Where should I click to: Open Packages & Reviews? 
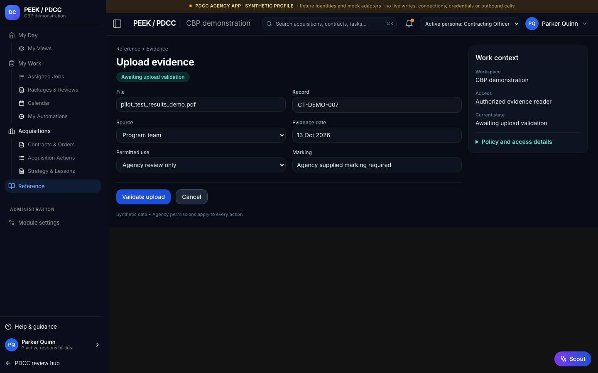53,90
